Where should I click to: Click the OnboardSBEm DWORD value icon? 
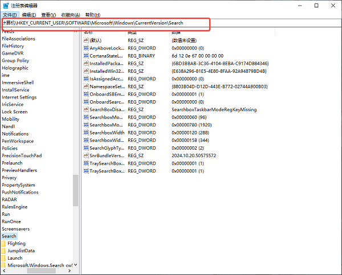86,94
